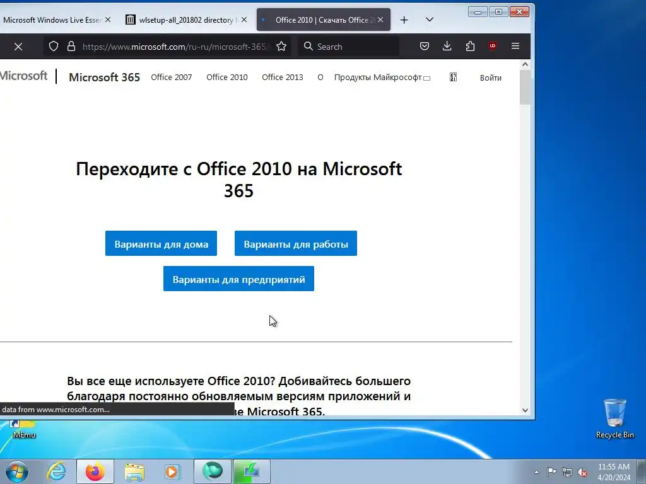Select the Recycle Bin desktop icon
646x484 pixels.
[614, 418]
